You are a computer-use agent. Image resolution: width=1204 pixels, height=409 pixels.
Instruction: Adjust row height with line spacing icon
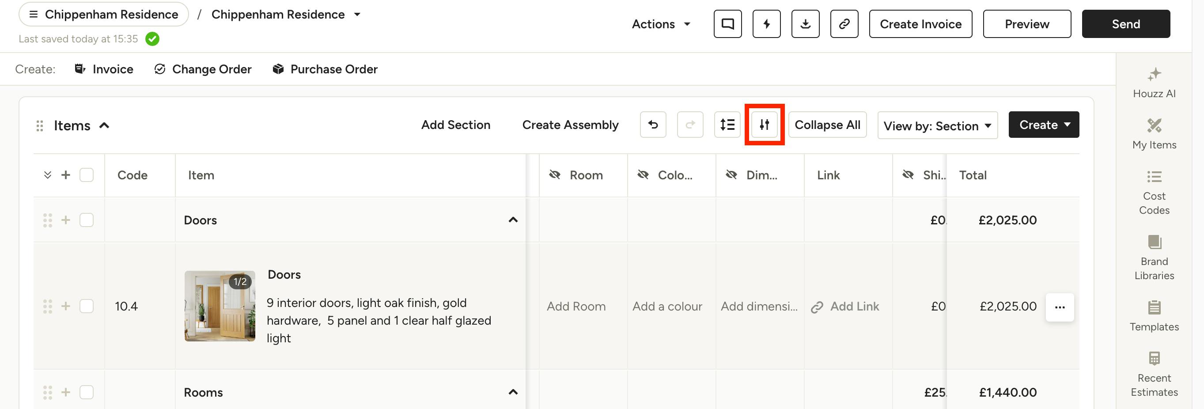[x=727, y=125]
